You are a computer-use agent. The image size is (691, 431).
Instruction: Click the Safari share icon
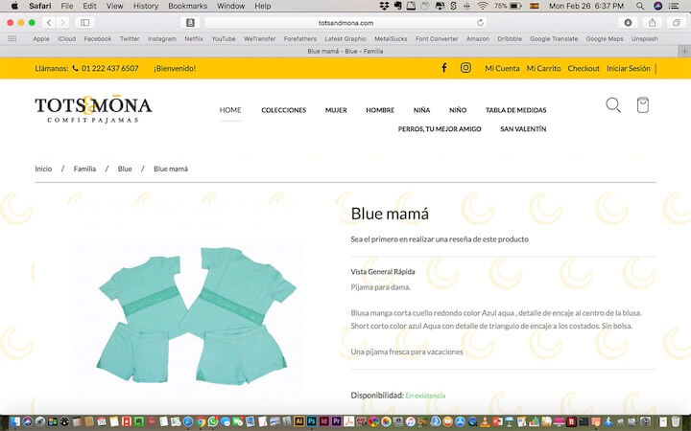click(x=653, y=22)
